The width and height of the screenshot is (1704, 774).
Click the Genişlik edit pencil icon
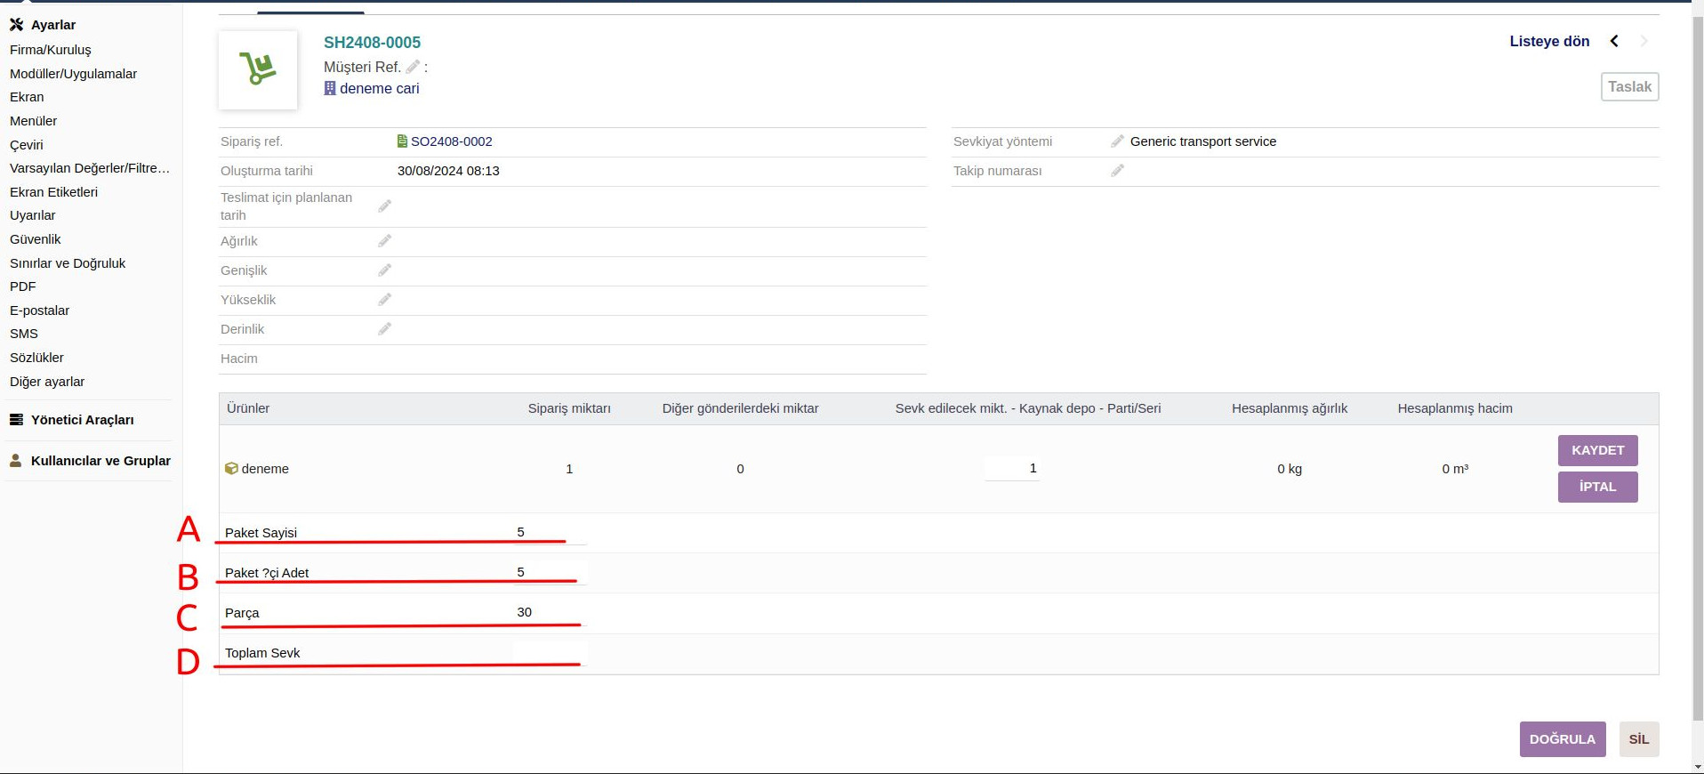click(x=384, y=270)
